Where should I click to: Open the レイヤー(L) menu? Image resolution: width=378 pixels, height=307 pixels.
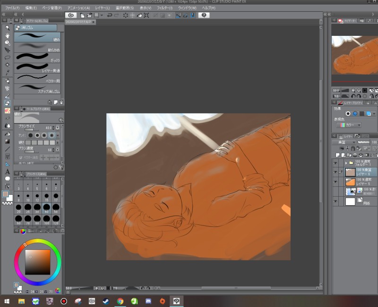click(x=103, y=8)
